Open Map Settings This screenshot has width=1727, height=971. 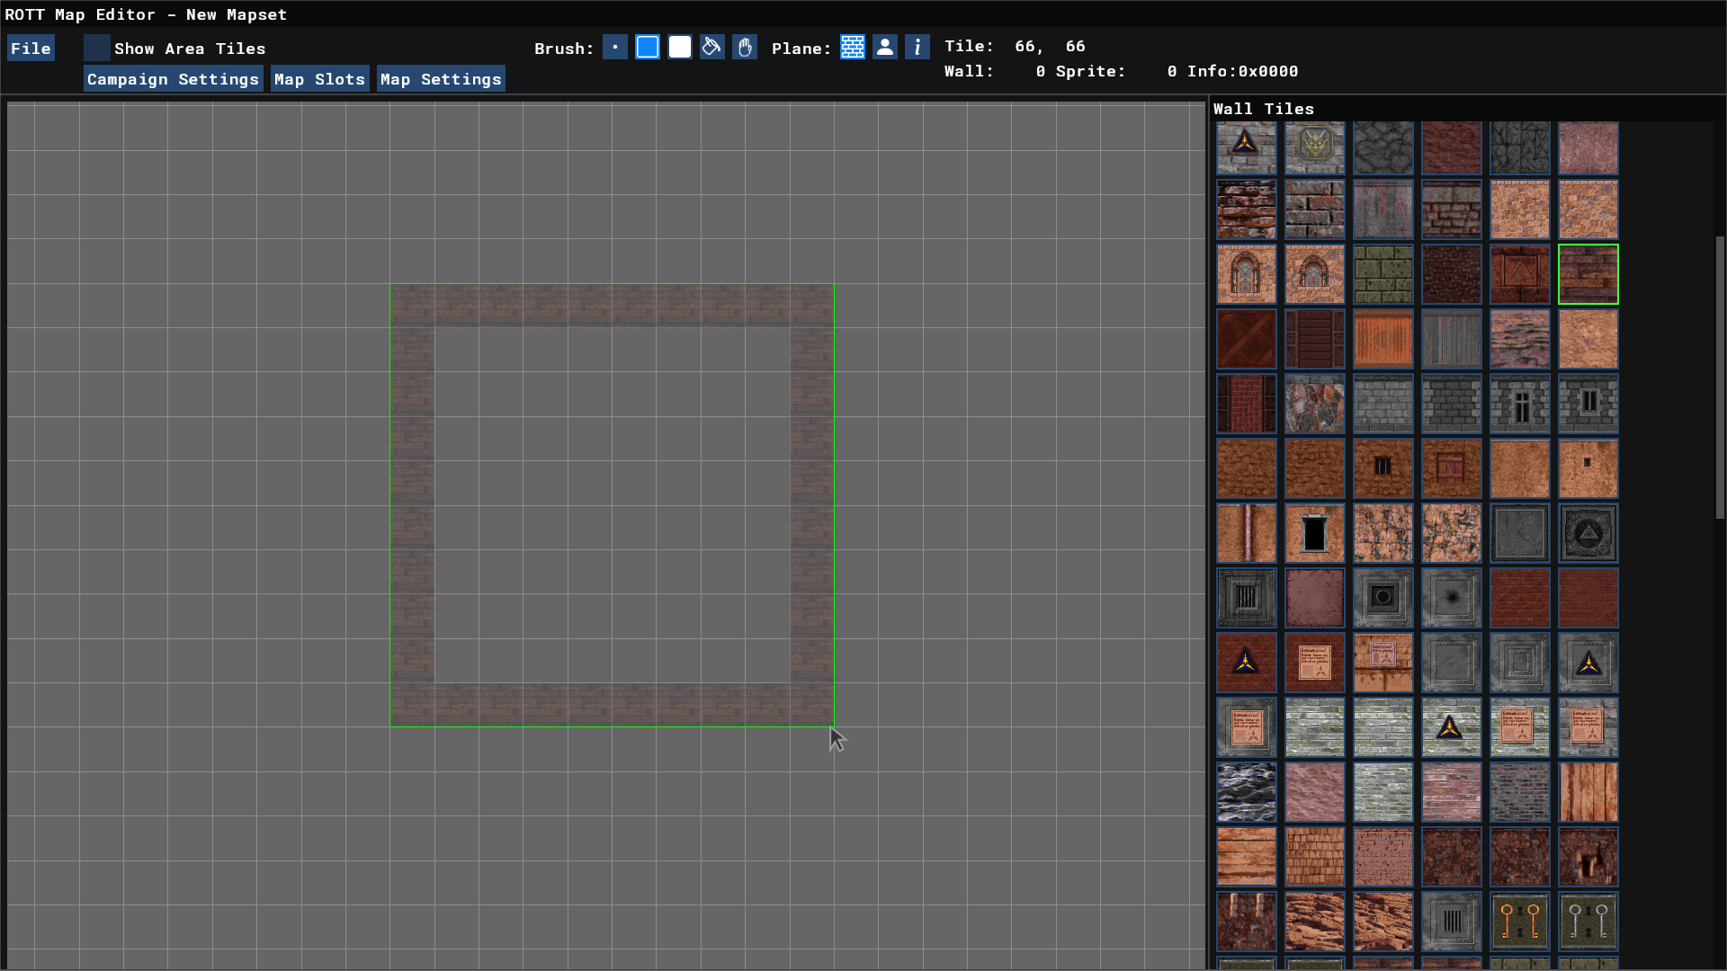pos(441,79)
